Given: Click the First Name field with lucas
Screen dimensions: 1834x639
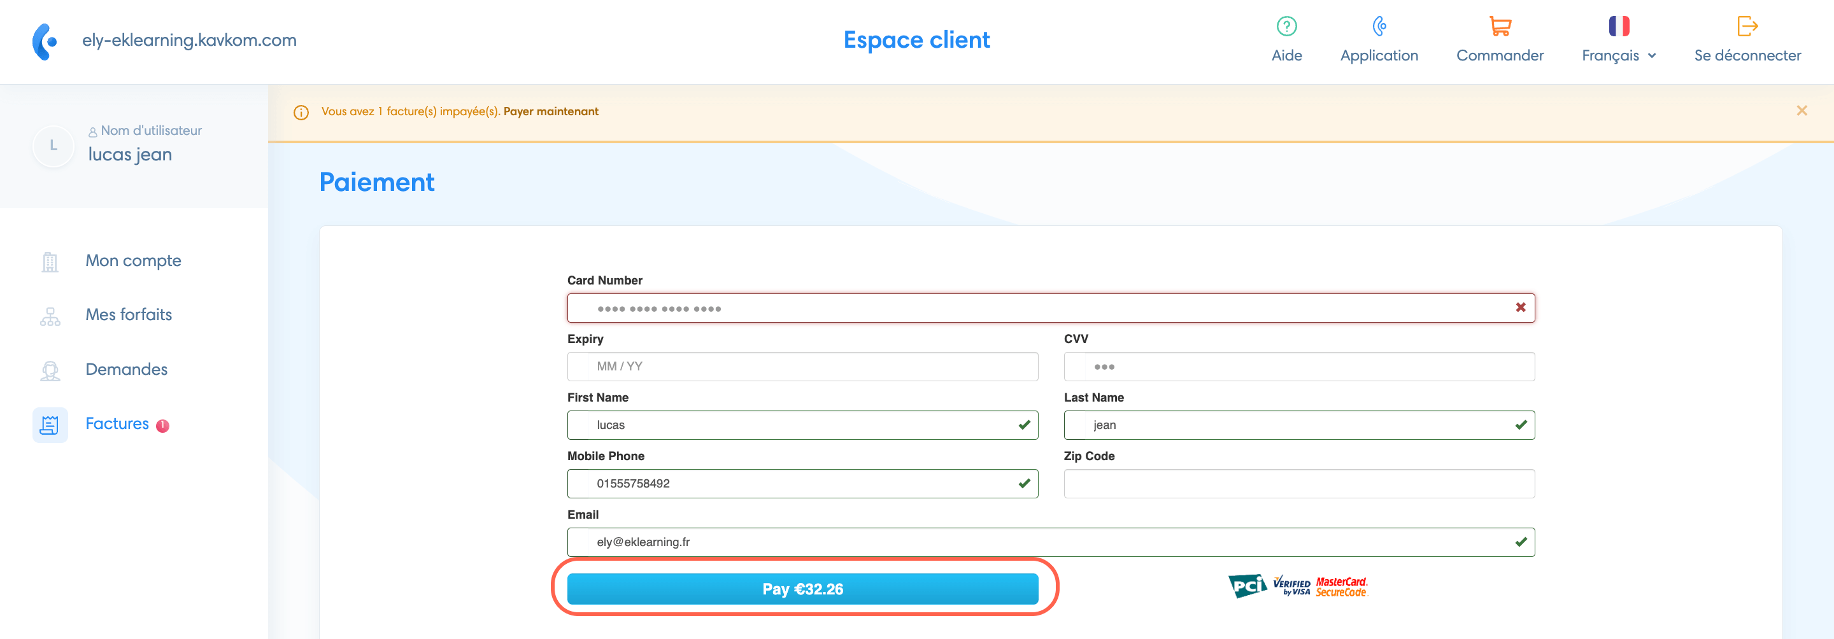Looking at the screenshot, I should pos(802,425).
